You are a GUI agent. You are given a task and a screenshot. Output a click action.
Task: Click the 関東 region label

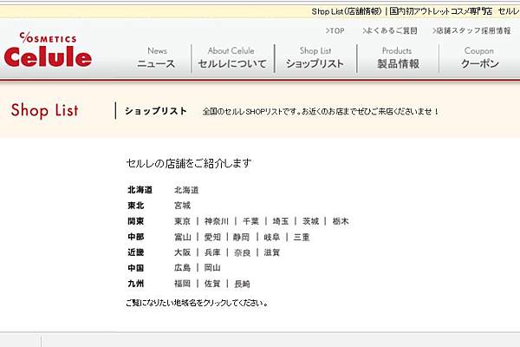[136, 221]
